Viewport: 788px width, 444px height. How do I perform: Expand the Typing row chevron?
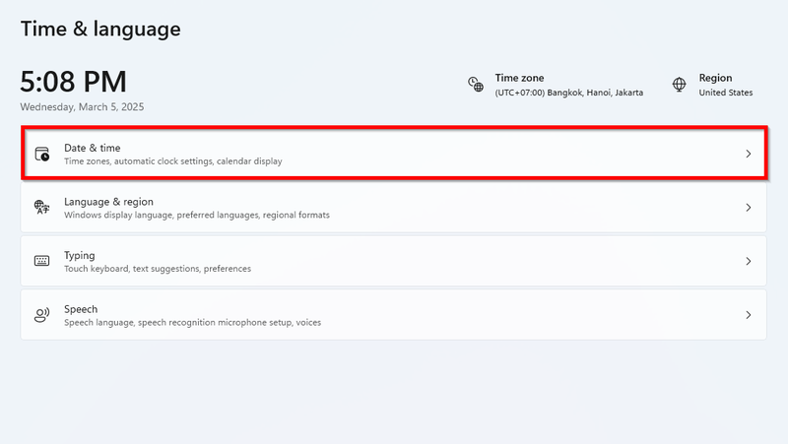tap(749, 261)
